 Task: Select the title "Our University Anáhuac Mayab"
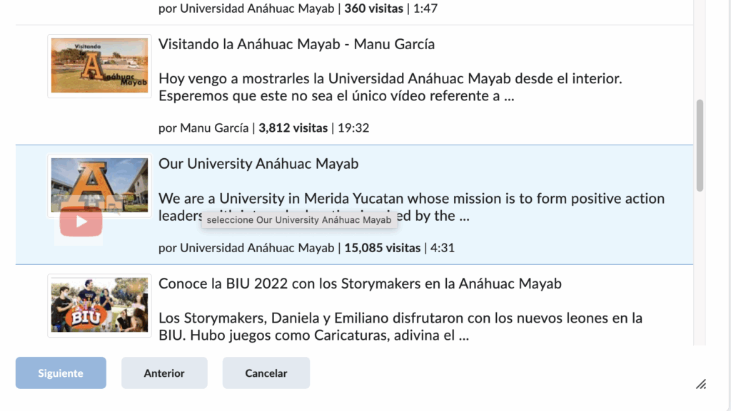coord(258,164)
